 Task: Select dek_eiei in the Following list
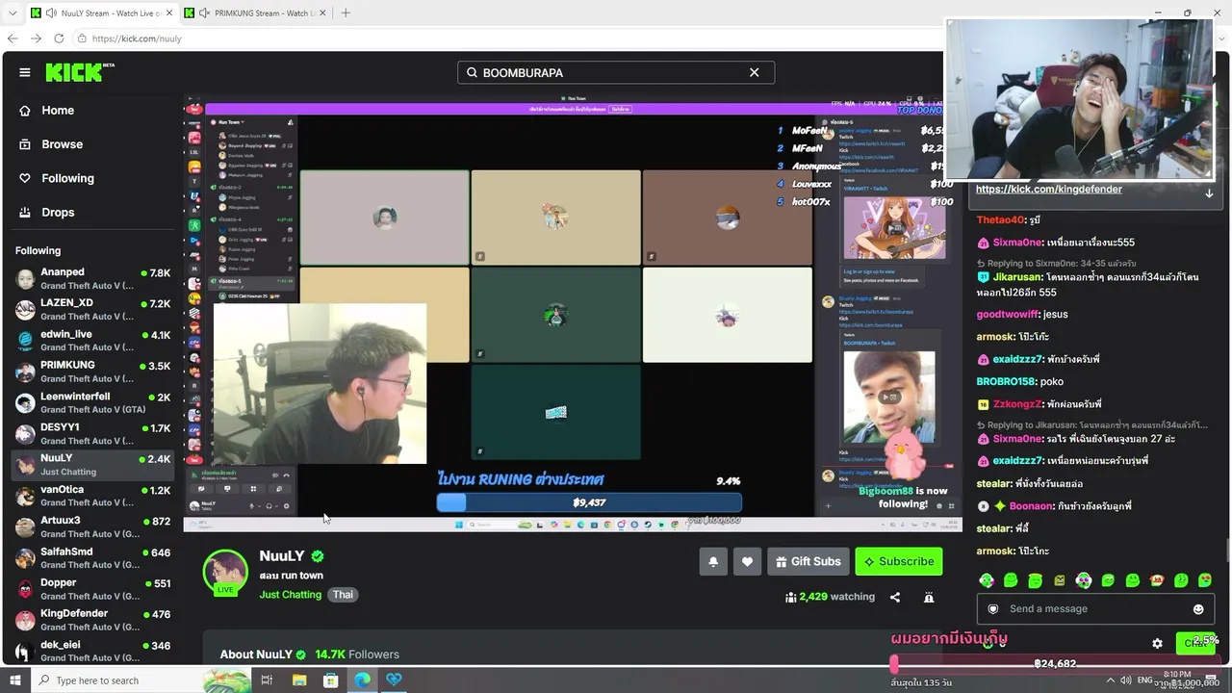[x=92, y=651]
